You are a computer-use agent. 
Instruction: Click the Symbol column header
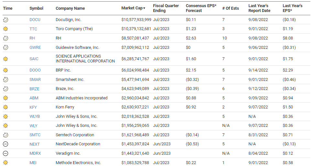click(36, 8)
